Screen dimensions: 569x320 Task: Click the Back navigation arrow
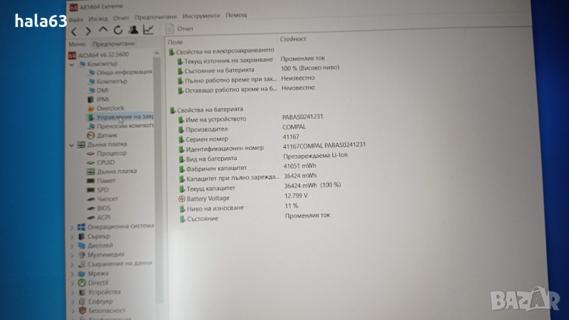click(74, 31)
